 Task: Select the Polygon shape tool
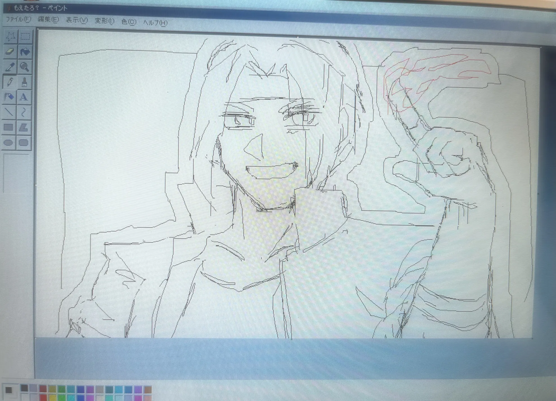24,127
